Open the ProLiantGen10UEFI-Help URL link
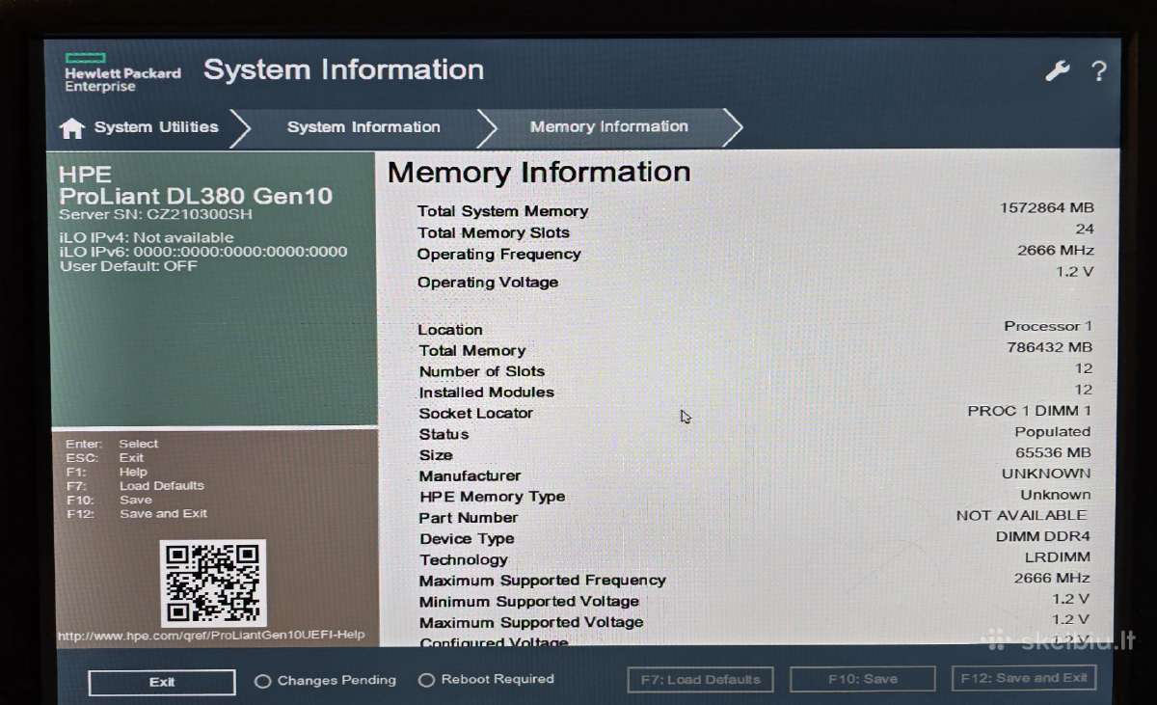This screenshot has width=1157, height=705. 211,635
